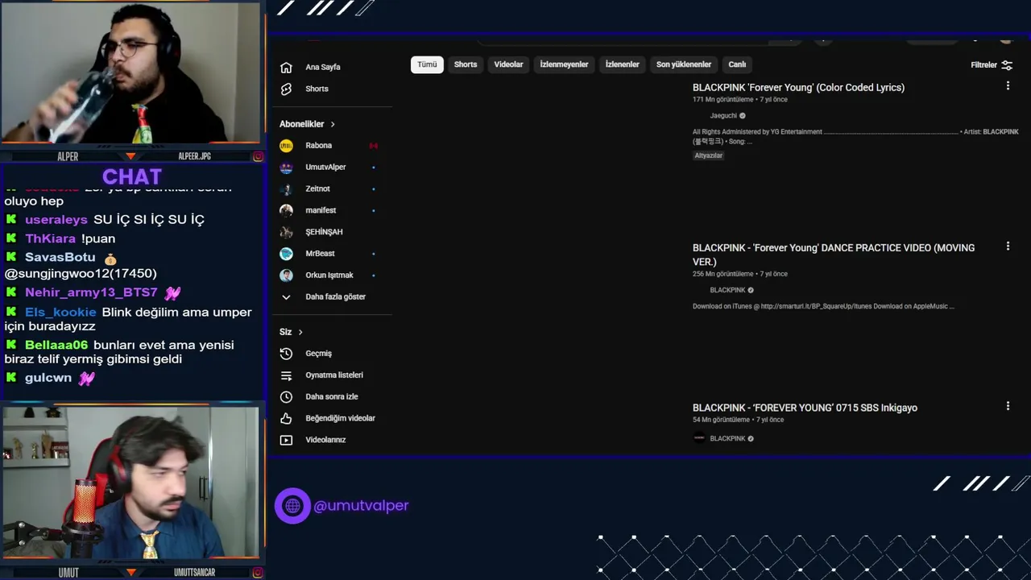Open 'FOREVER YOUNG' 0715 SBS Inkigayo title
The image size is (1031, 580).
click(805, 408)
